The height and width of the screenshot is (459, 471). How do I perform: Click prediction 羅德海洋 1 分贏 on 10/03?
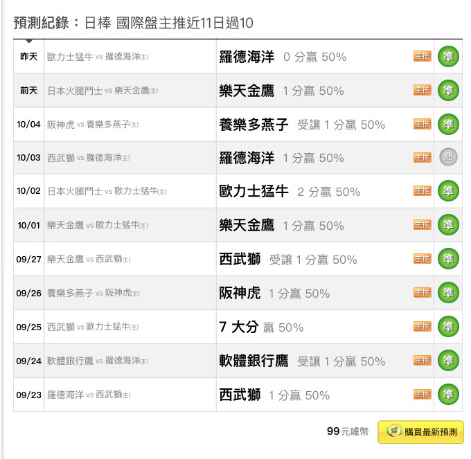point(281,158)
